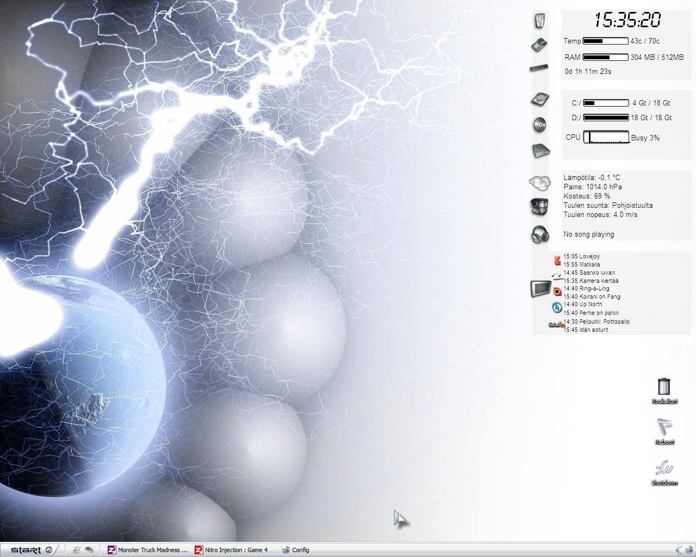The image size is (696, 557).
Task: Open the CD disc icon in the sidebar
Action: pyautogui.click(x=539, y=125)
